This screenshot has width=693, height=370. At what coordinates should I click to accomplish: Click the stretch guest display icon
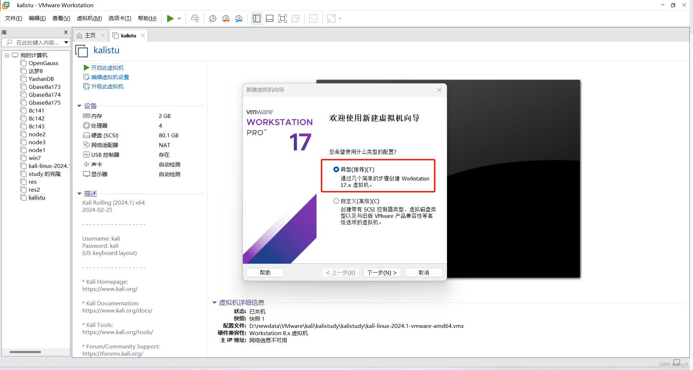[x=331, y=18]
